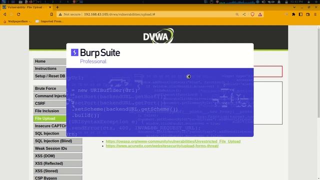Open the Imported From bookmarks folder

coord(49,21)
